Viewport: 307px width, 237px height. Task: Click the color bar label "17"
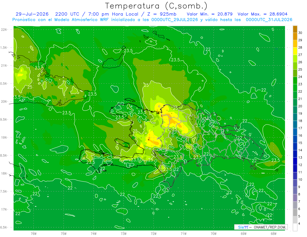point(300,128)
